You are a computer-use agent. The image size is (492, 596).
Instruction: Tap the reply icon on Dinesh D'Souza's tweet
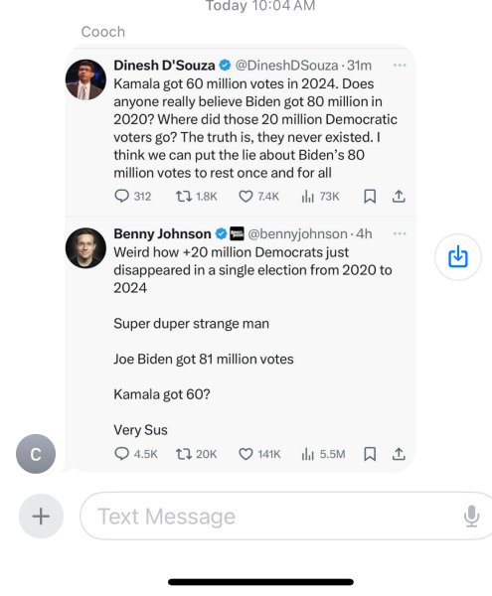coord(121,196)
